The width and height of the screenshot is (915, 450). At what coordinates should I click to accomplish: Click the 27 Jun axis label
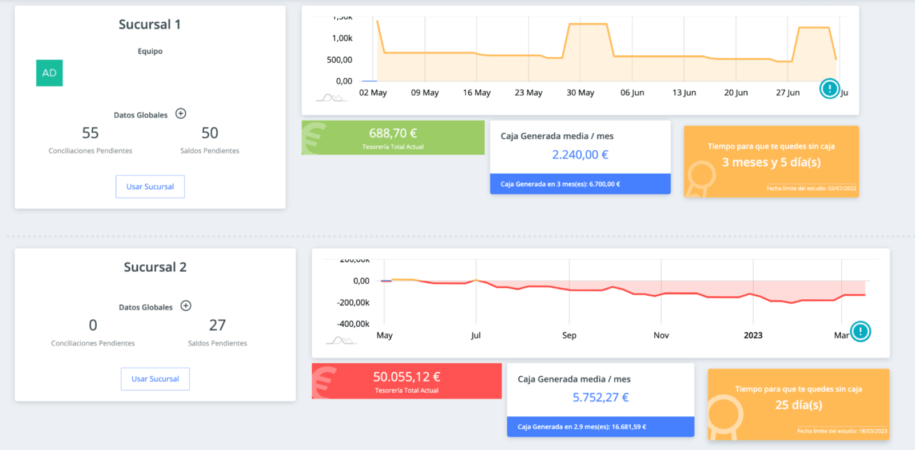click(x=787, y=93)
